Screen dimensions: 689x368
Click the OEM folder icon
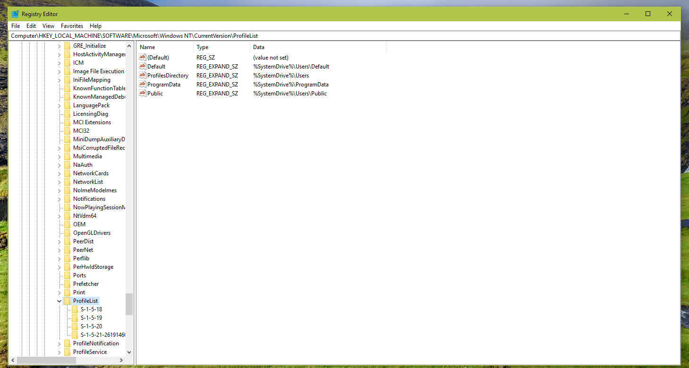pyautogui.click(x=67, y=224)
